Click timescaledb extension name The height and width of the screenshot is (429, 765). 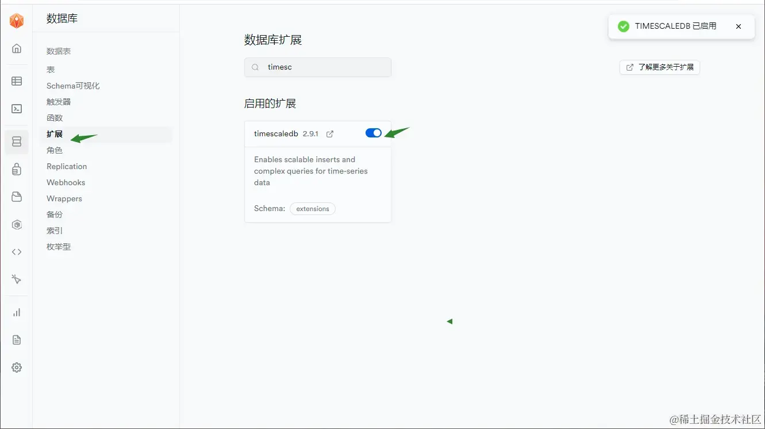tap(276, 133)
